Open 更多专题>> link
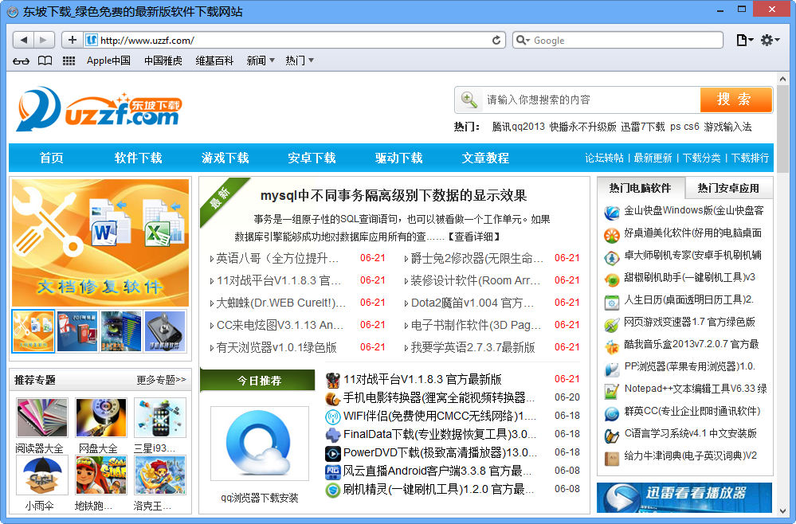This screenshot has height=524, width=796. 161,380
